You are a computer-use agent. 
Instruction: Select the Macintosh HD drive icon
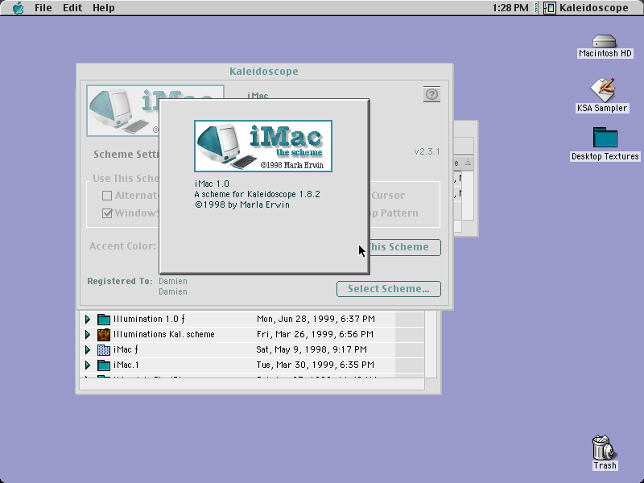tap(605, 46)
